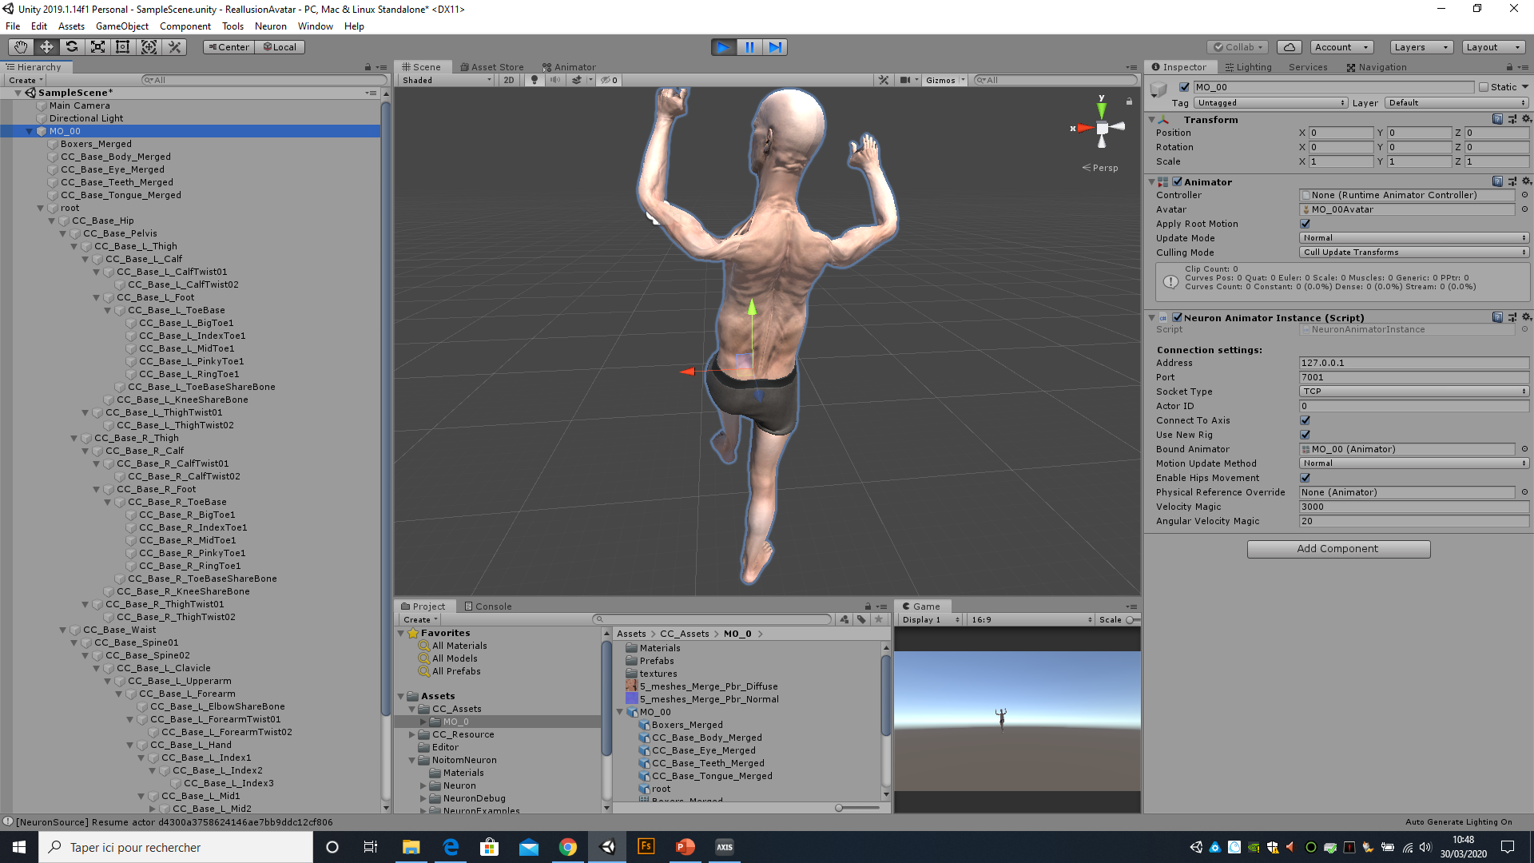Toggle scene lighting bulb icon

tap(535, 80)
